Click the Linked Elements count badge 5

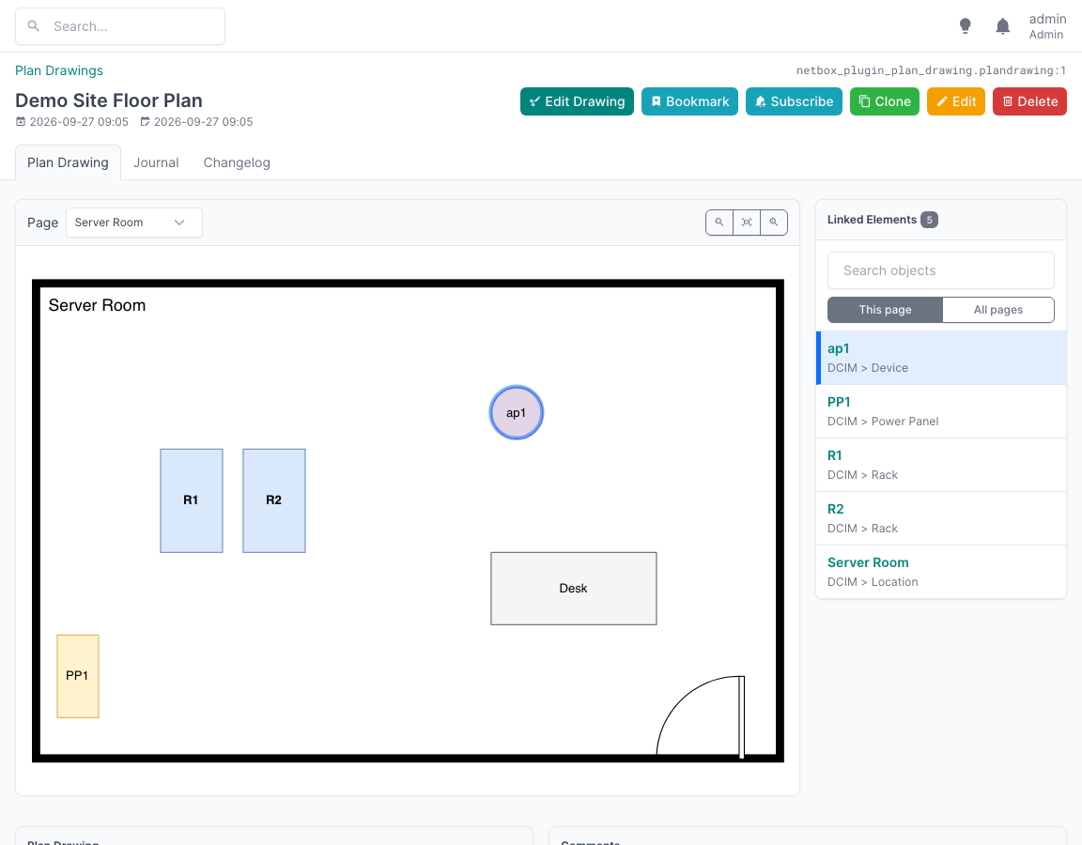pos(929,220)
